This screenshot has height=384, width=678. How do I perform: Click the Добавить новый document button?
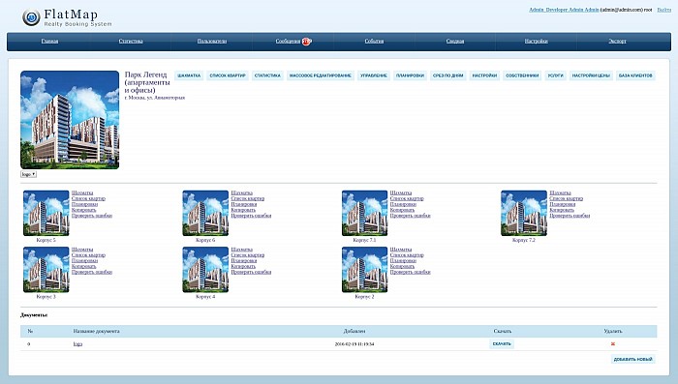point(633,359)
